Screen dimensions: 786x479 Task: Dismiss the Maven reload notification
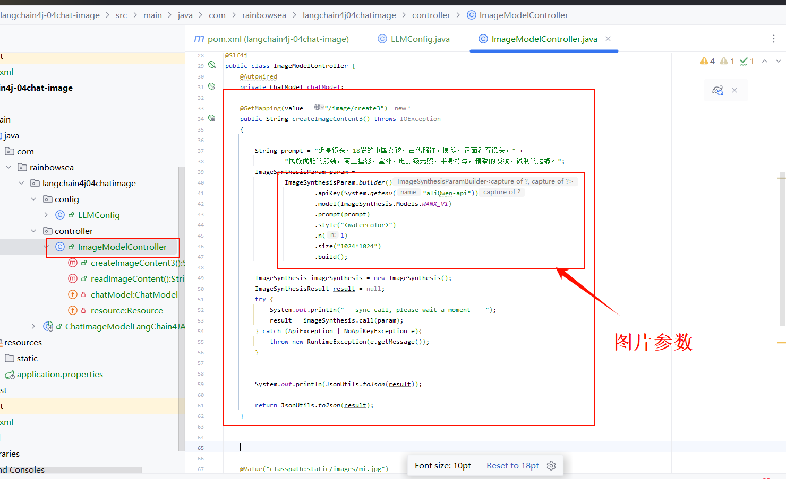click(x=734, y=90)
